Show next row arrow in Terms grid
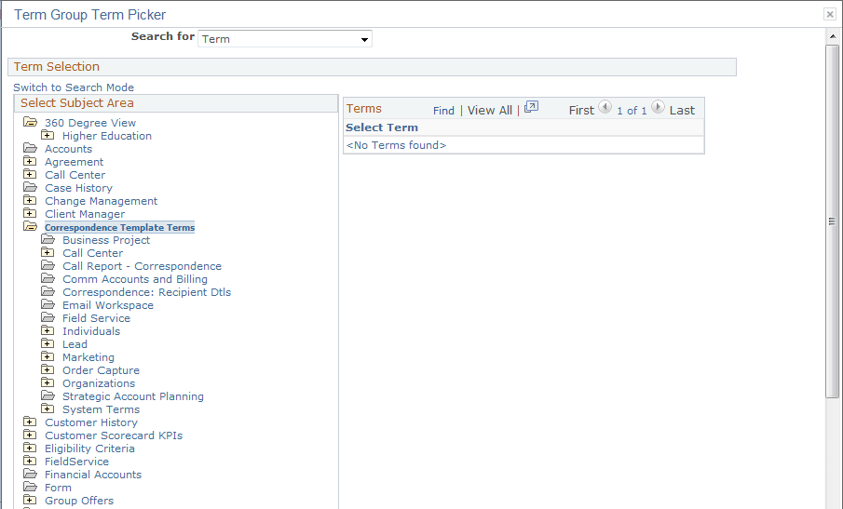 658,107
